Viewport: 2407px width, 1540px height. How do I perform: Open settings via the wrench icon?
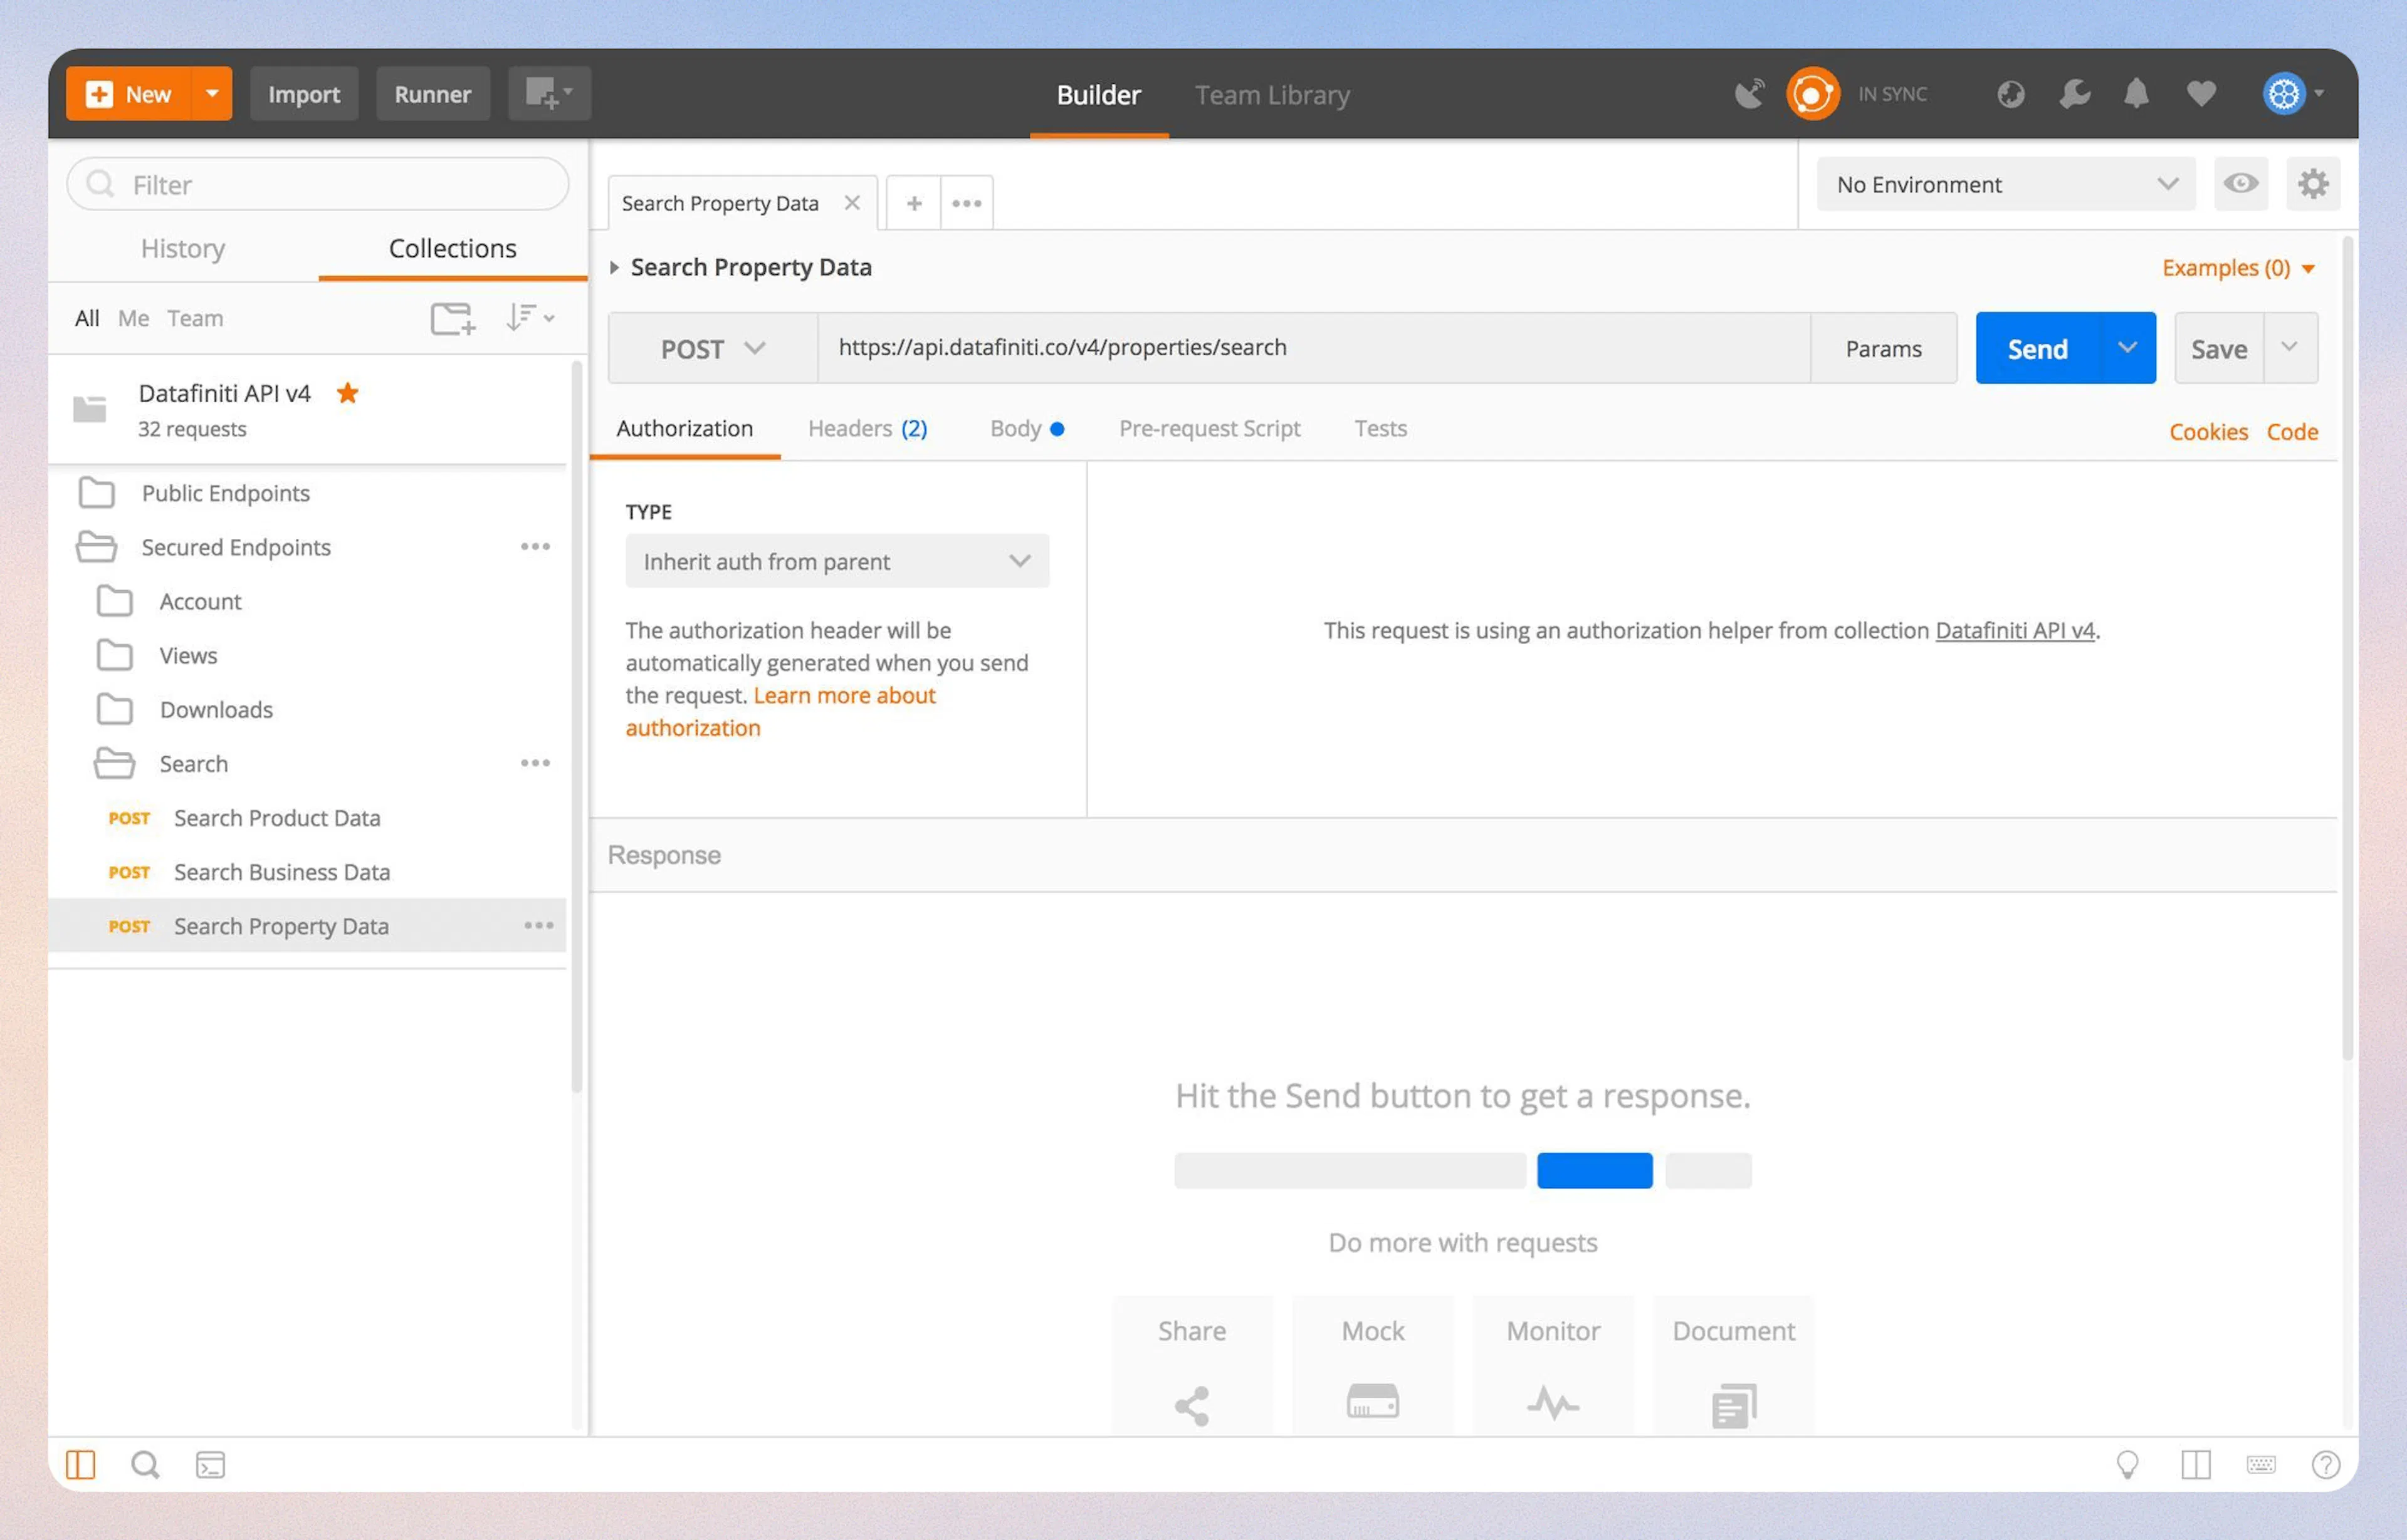[x=2074, y=93]
